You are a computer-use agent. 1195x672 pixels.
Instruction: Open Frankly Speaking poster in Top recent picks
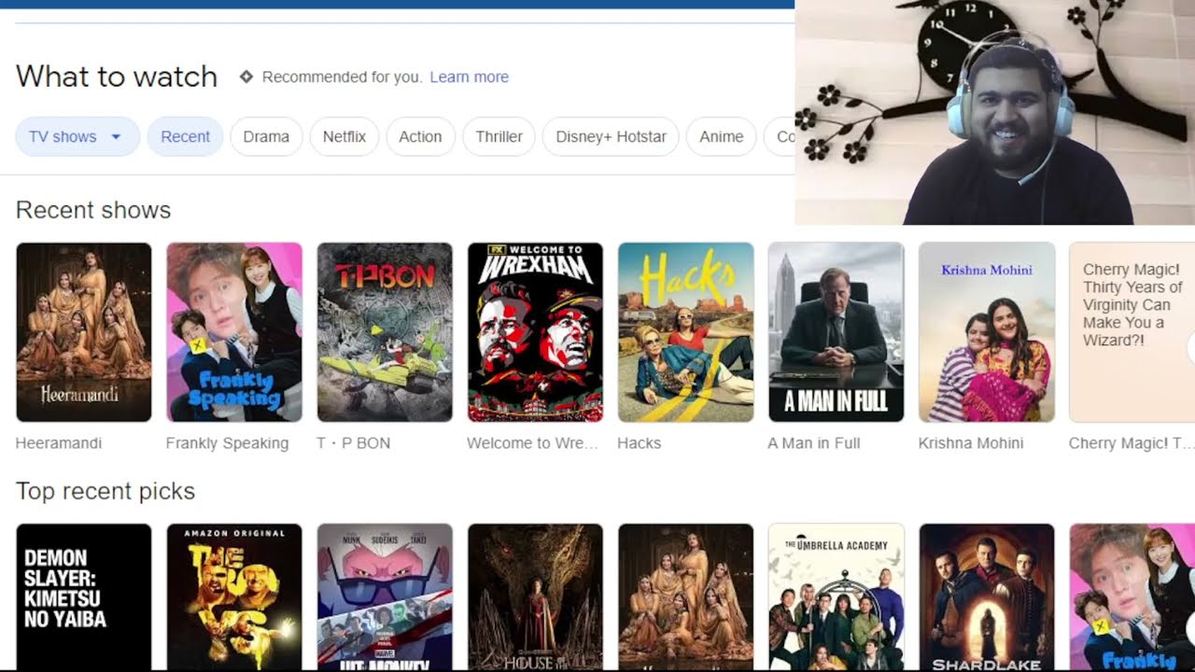[x=1132, y=597]
